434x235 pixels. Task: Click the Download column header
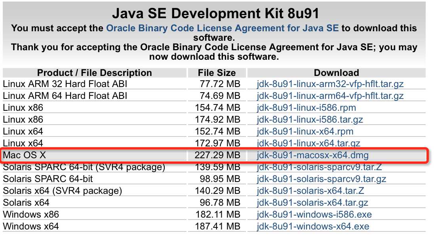pos(336,73)
